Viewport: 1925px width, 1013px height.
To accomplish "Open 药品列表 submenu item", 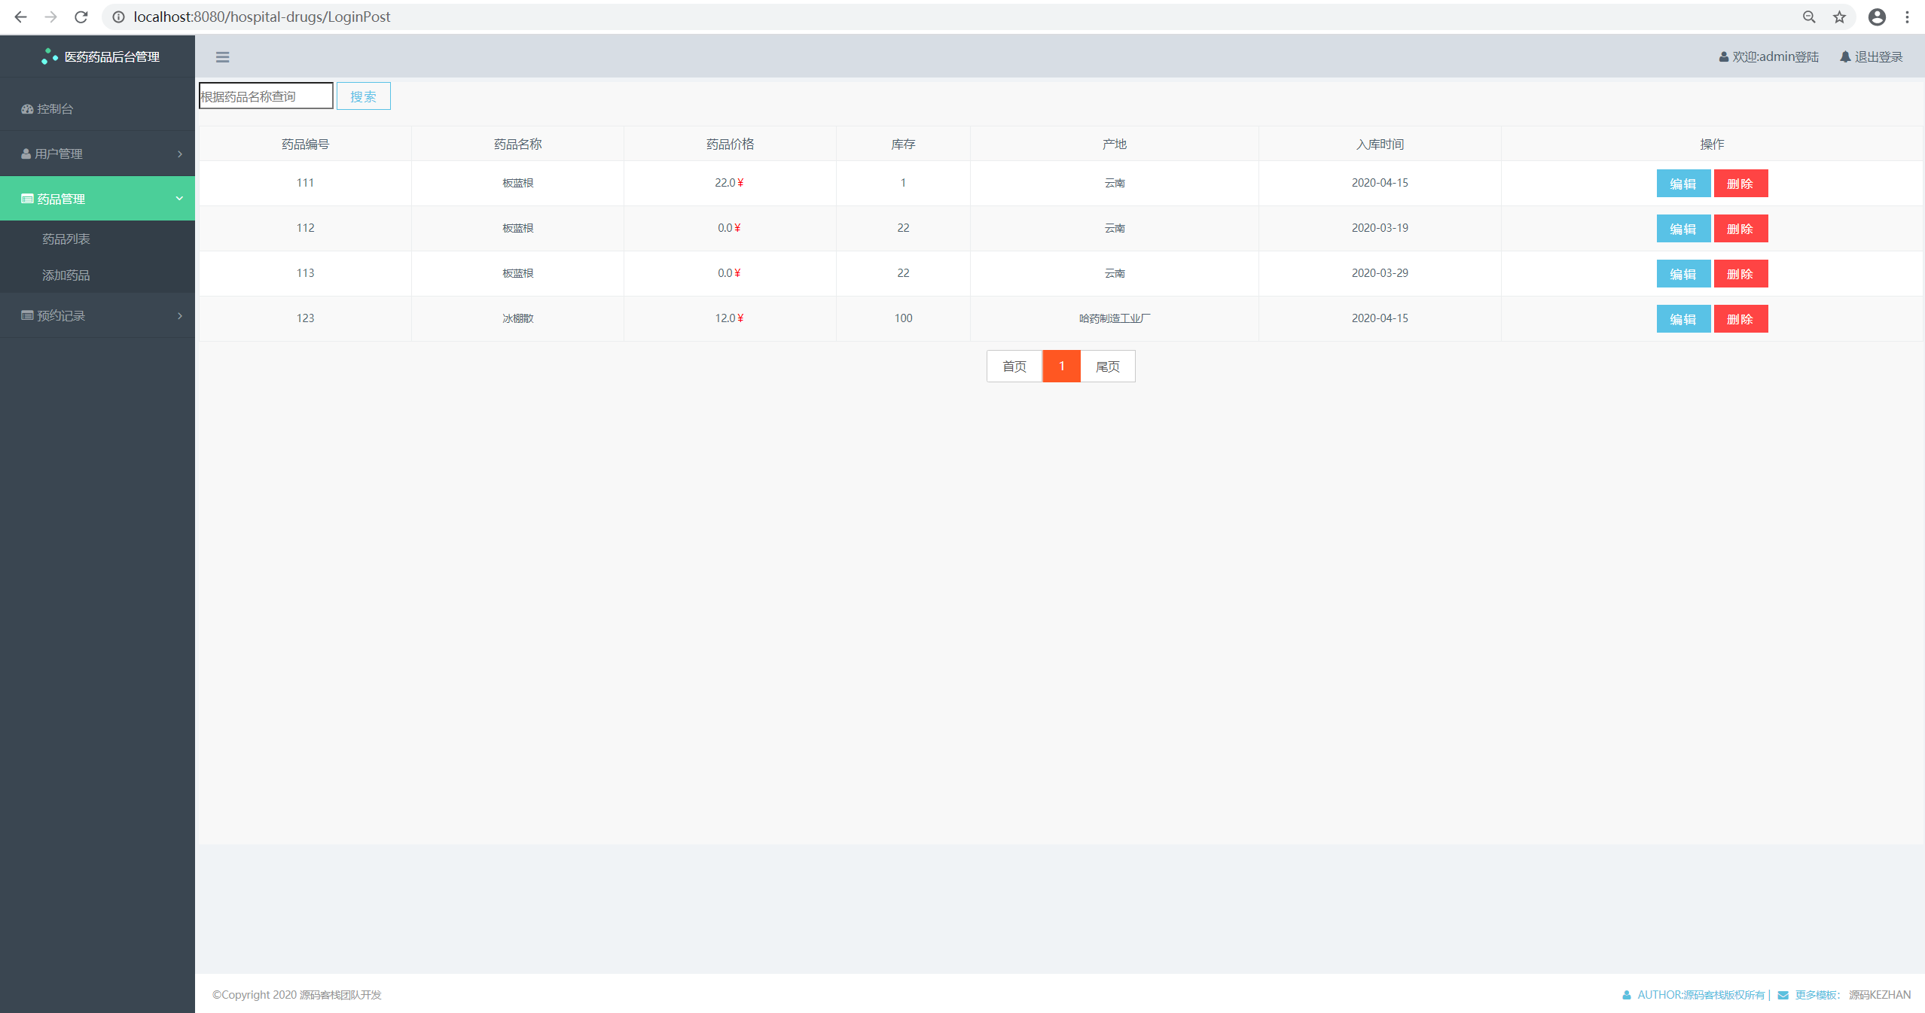I will pyautogui.click(x=66, y=239).
